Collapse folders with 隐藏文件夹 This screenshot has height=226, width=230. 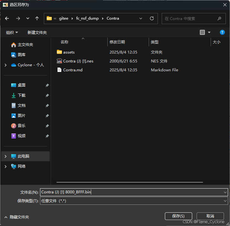click(x=17, y=217)
